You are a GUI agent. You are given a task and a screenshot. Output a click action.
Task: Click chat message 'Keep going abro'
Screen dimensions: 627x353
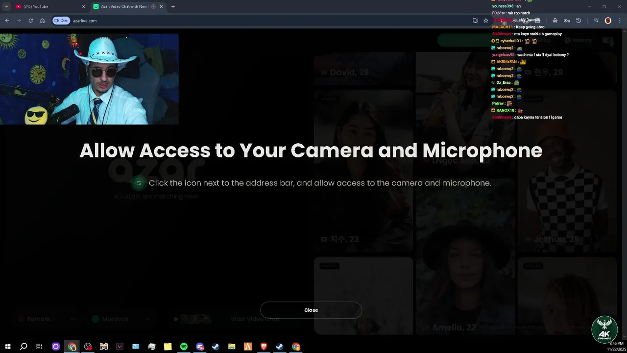(x=530, y=27)
